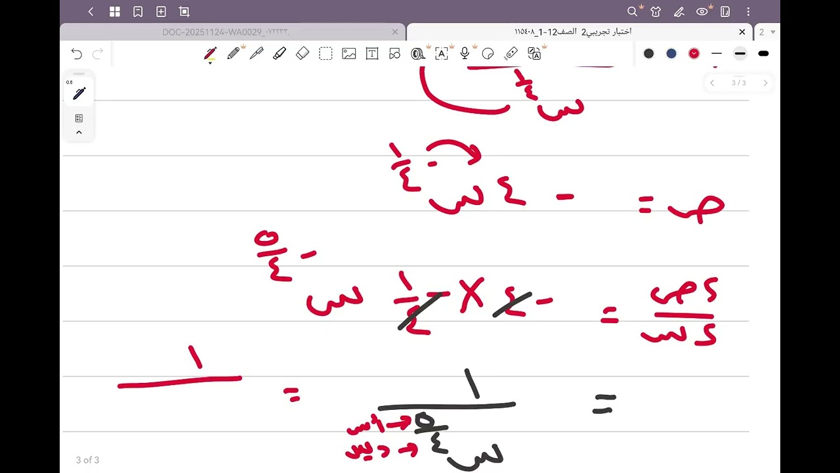
Task: Open the three-dot more options menu
Action: [x=749, y=11]
